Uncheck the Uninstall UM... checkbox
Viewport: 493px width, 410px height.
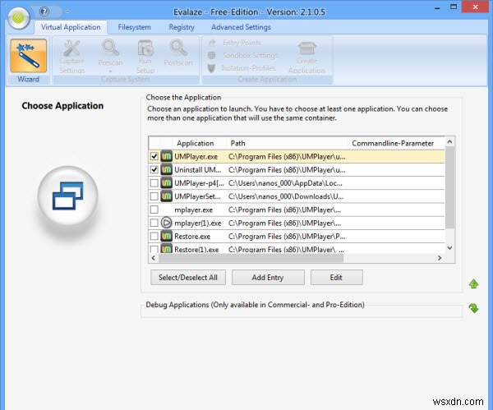154,169
